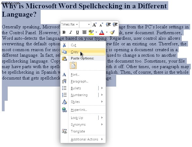The image size is (192, 147).
Task: Open the Paragraph... dialog entry
Action: coord(83,81)
